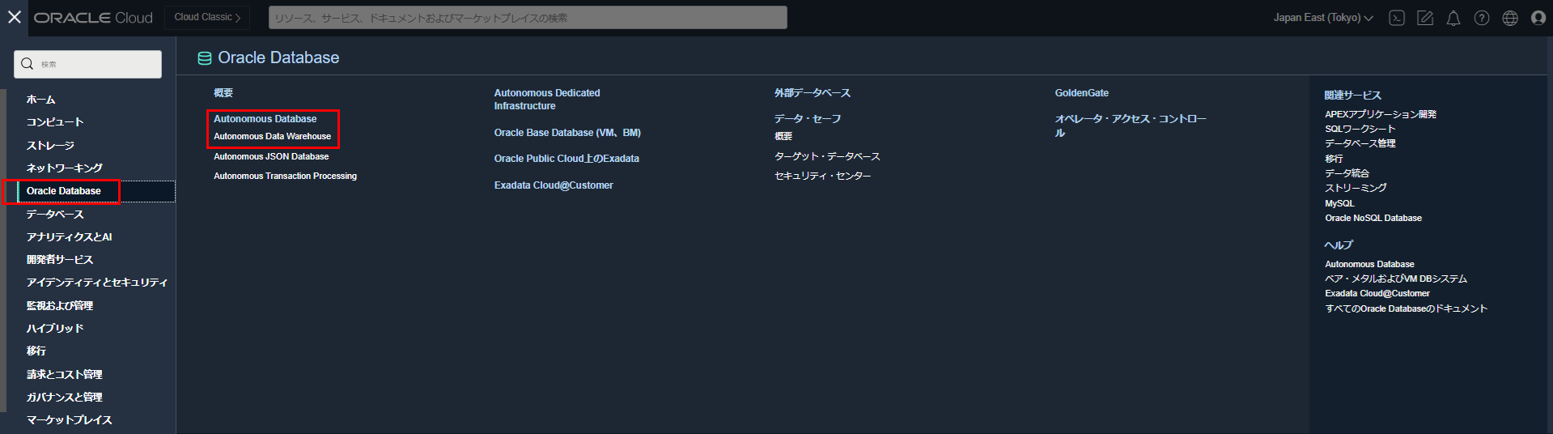
Task: Open the help question mark icon
Action: [1482, 18]
